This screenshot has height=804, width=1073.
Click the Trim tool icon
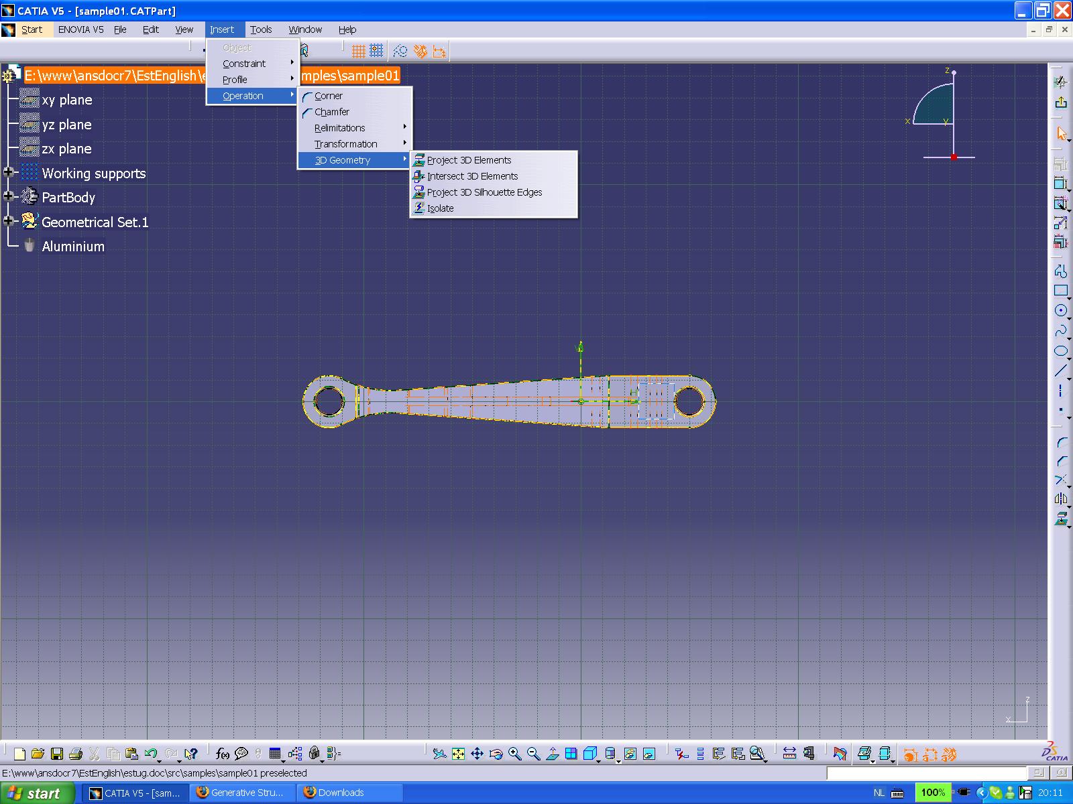[x=1061, y=480]
